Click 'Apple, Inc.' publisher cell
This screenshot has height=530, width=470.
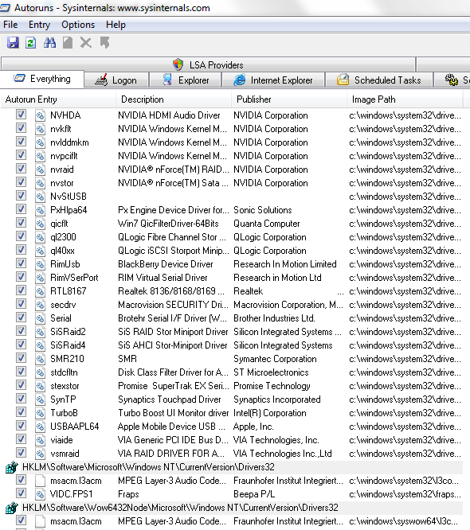[253, 427]
